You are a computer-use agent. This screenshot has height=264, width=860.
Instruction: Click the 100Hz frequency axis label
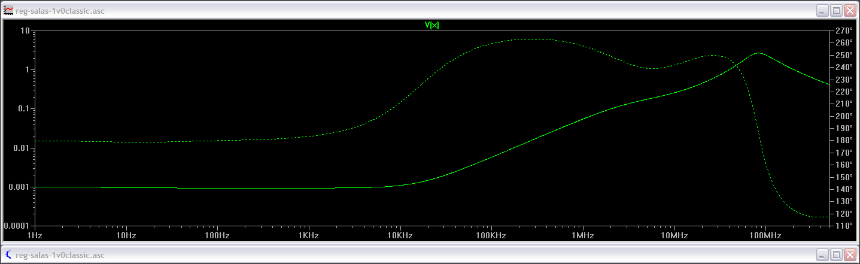[x=217, y=236]
